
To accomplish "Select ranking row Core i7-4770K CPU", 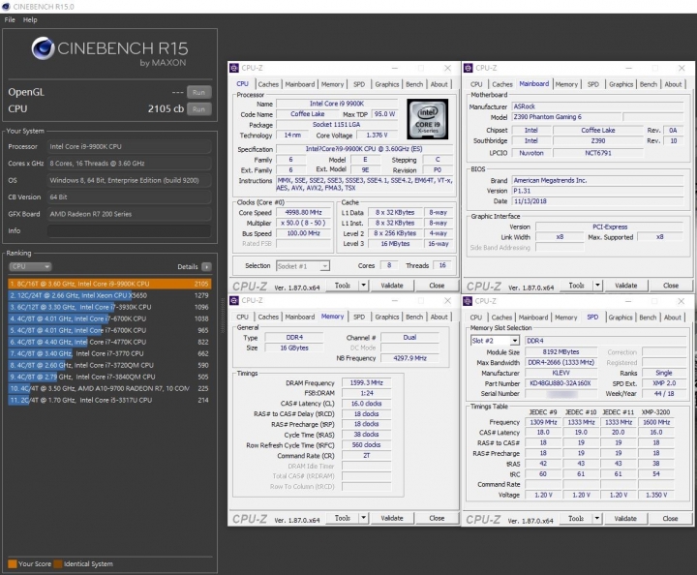I will [x=109, y=342].
